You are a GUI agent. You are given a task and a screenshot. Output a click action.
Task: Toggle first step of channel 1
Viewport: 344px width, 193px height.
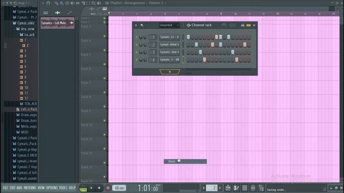click(188, 37)
